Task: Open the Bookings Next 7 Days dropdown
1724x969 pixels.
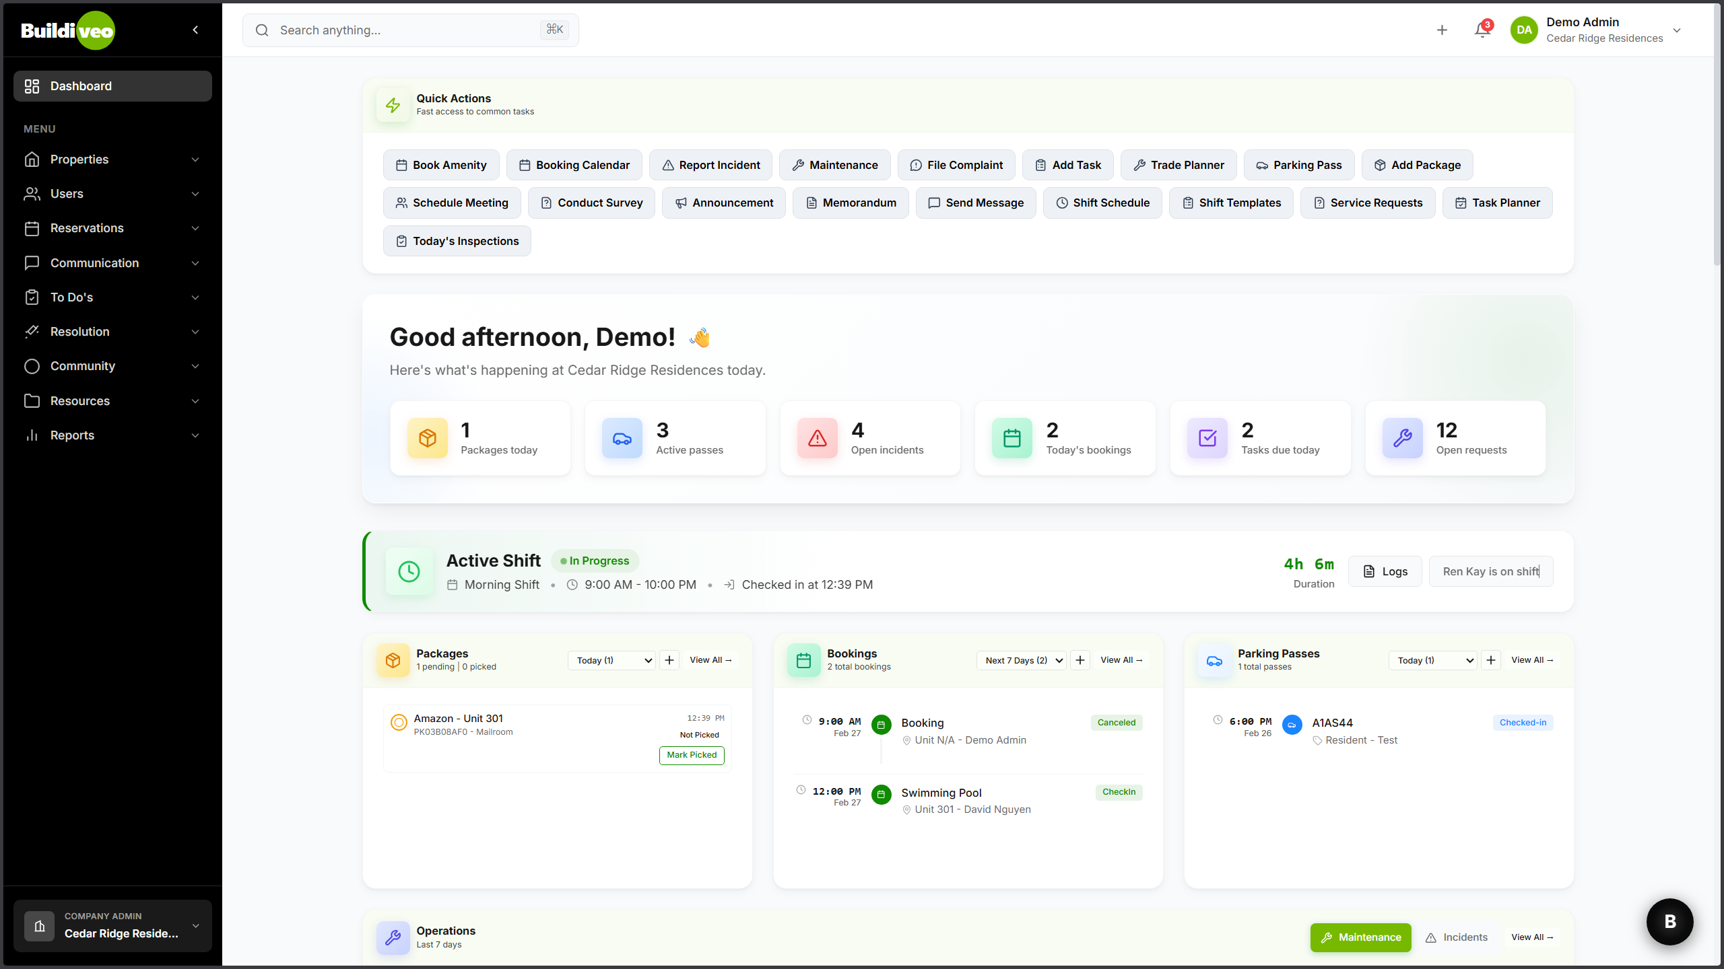Action: tap(1021, 660)
